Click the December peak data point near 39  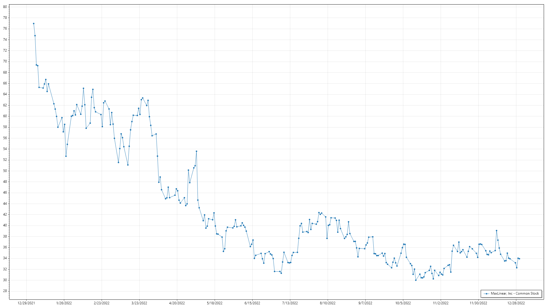pos(497,230)
